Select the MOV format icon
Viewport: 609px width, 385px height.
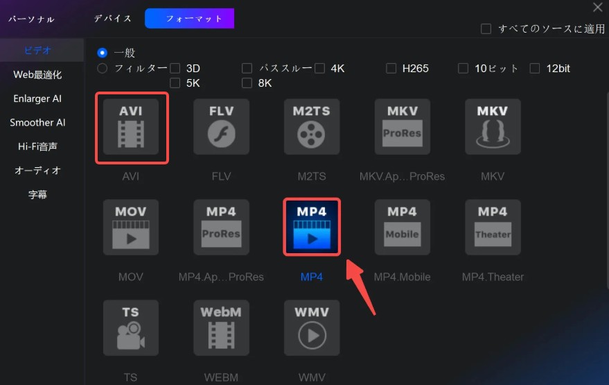[x=131, y=228]
